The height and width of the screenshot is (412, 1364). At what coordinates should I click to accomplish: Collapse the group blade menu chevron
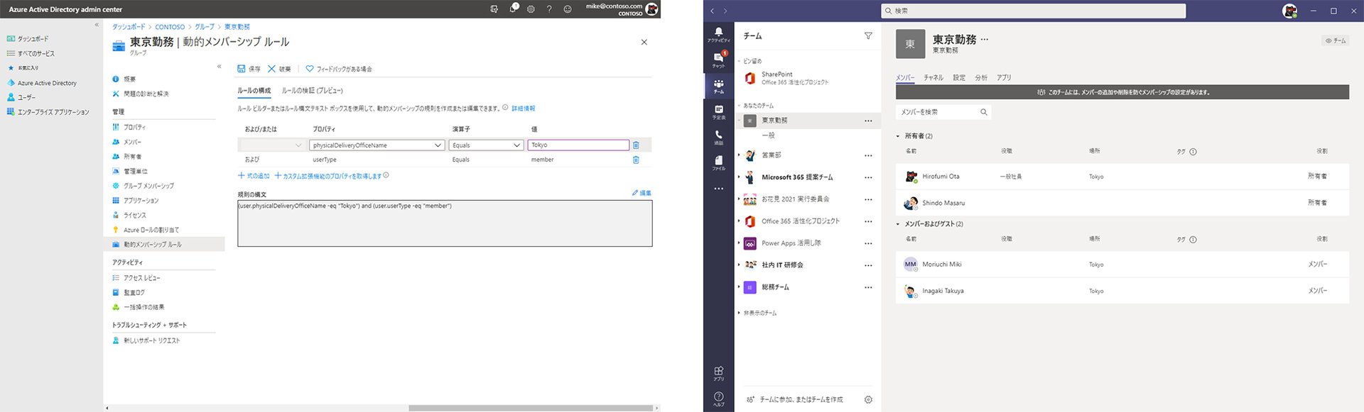[x=219, y=67]
